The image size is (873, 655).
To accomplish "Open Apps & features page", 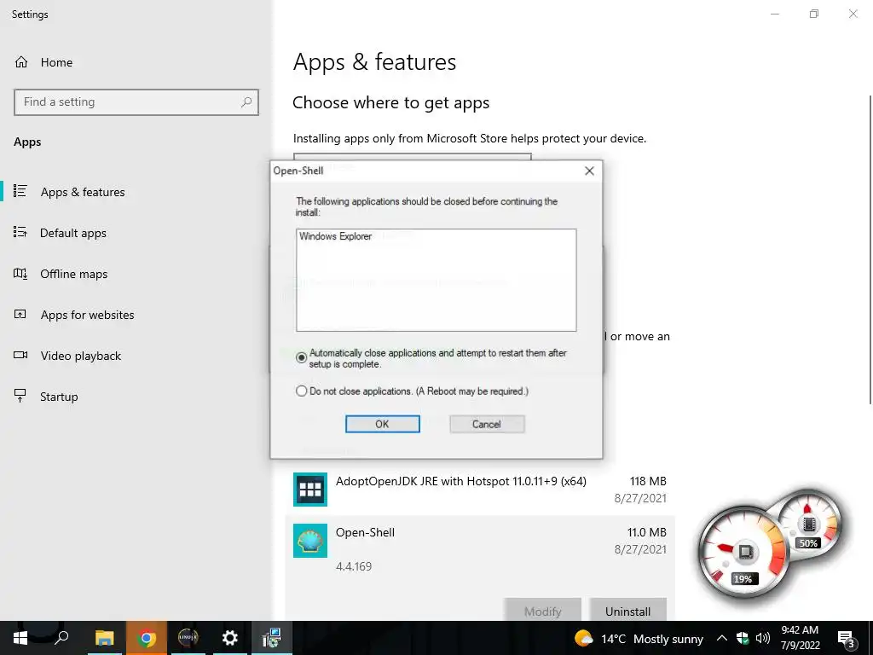I will pyautogui.click(x=83, y=192).
